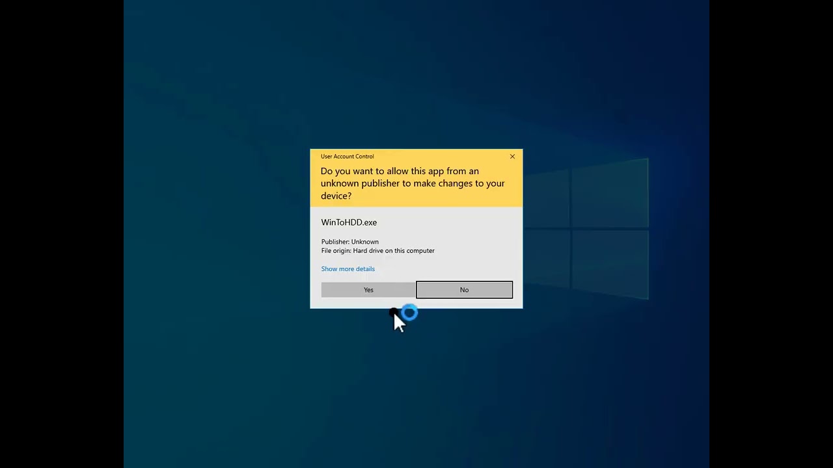Click No to deny the app
Image resolution: width=833 pixels, height=468 pixels.
(x=464, y=290)
